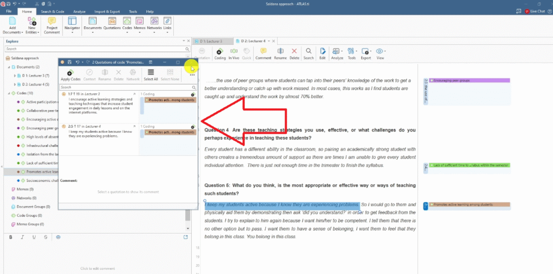Open the Analyze ribbon tab

click(79, 11)
